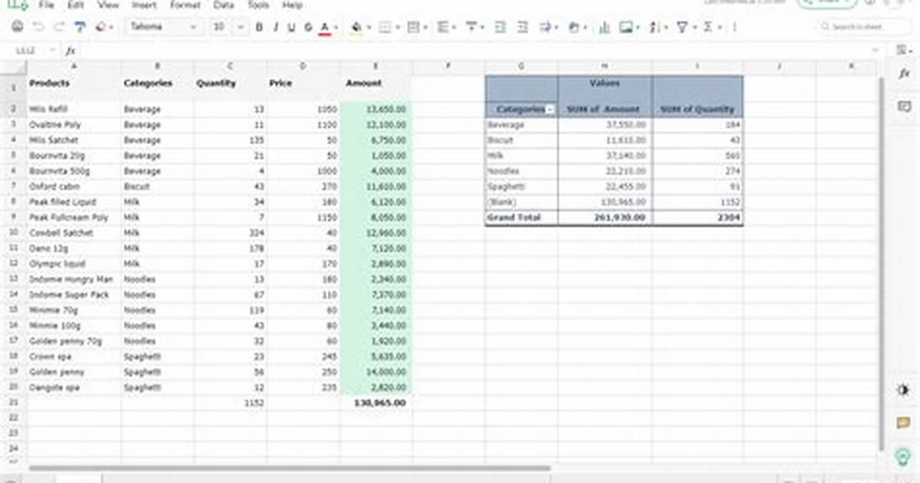Click the clear formatting eraser icon
920x483 pixels.
(101, 27)
